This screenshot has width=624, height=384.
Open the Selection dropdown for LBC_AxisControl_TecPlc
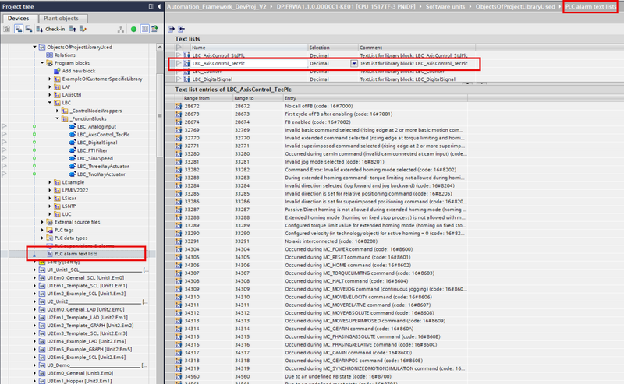point(354,63)
